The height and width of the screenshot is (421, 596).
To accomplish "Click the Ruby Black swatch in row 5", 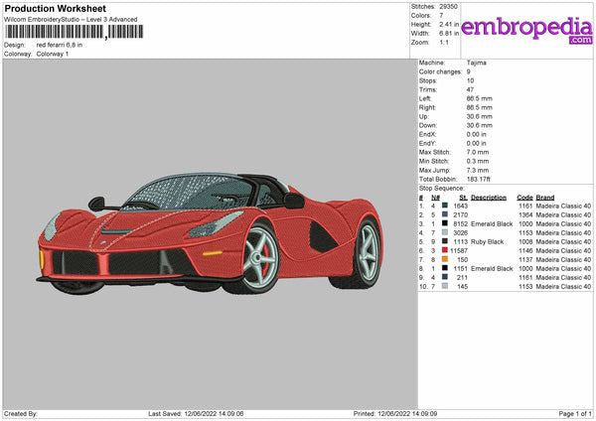I will [x=445, y=241].
